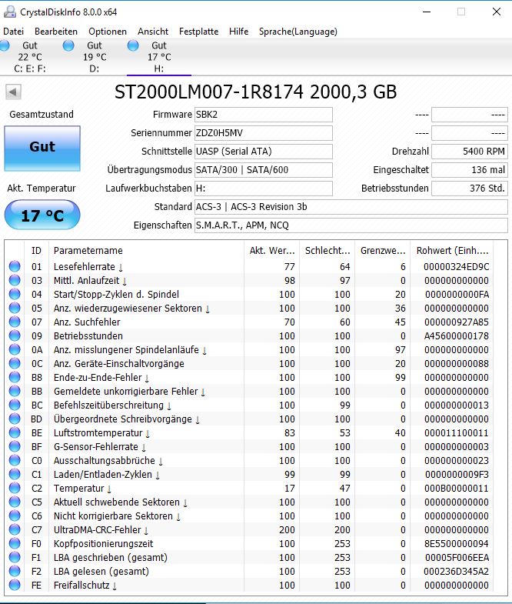Screen dimensions: 512x604
Task: Click Kopfpositionierungszeit parameter name
Action: click(x=103, y=543)
